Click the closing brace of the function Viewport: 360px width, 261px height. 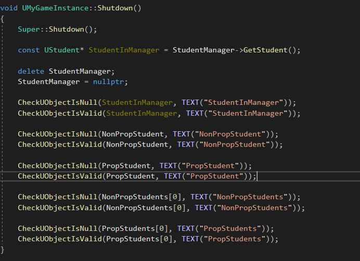point(2,250)
